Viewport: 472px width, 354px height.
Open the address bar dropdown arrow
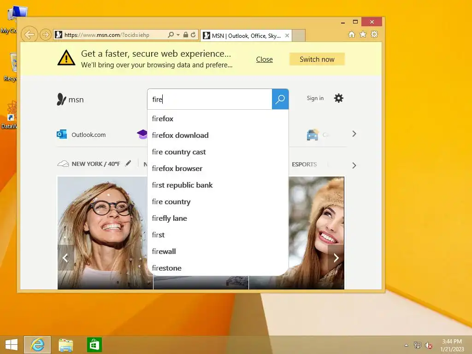178,35
